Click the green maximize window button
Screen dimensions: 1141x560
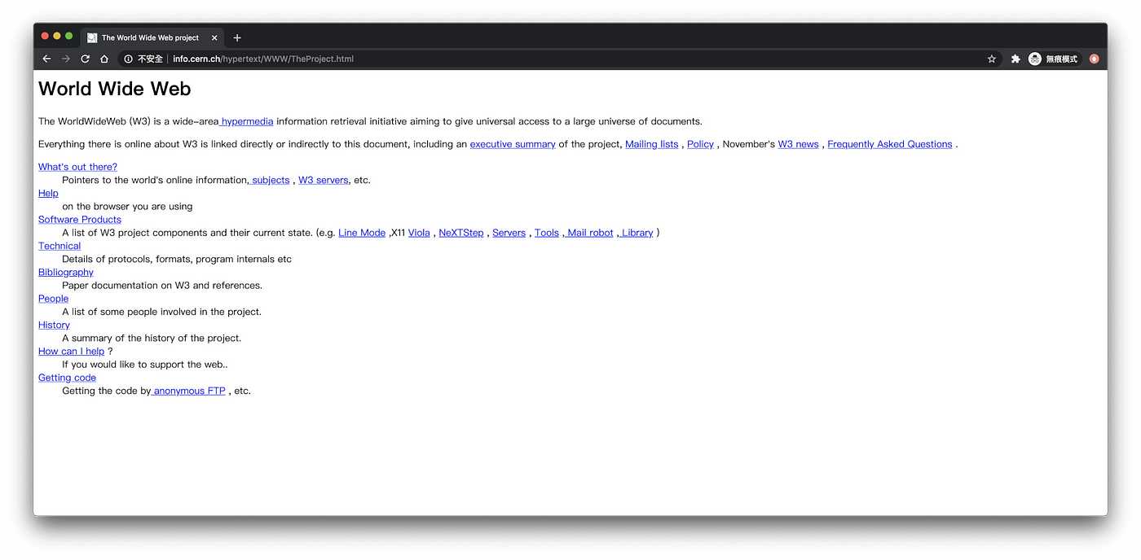tap(69, 36)
